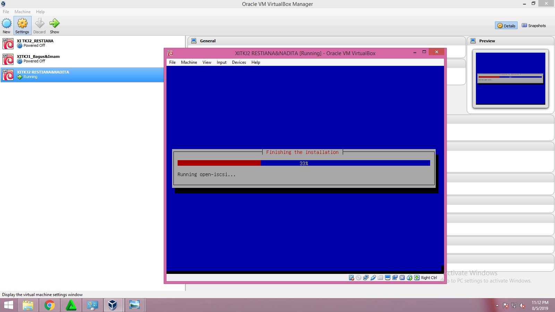Show hidden system tray icons arrow
This screenshot has width=555, height=312.
(x=497, y=305)
